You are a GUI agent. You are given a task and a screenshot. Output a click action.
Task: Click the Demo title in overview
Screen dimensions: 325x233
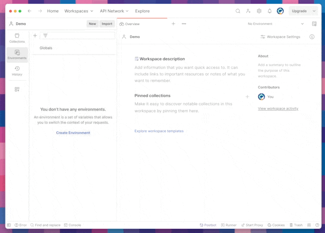tap(135, 37)
